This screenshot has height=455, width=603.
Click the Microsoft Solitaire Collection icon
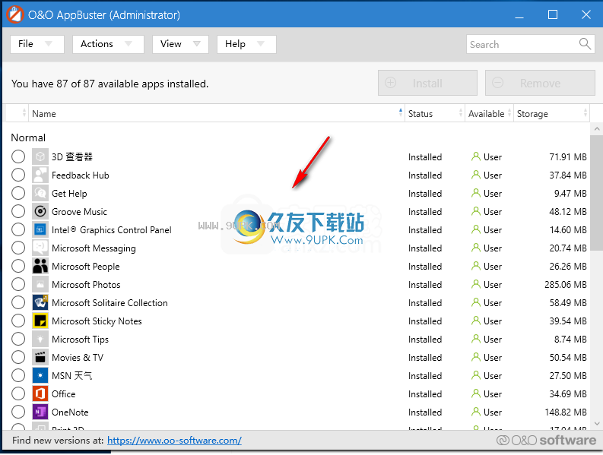[x=40, y=302]
